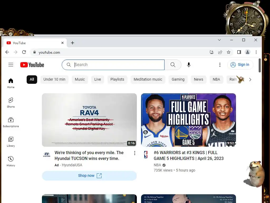The height and width of the screenshot is (203, 270).
Task: Play the Full Game Highlights thumbnail
Action: pyautogui.click(x=188, y=120)
